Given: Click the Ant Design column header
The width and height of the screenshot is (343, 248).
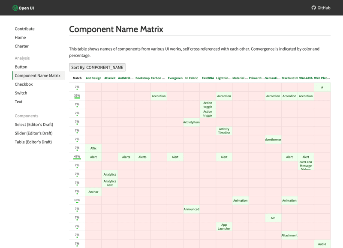Looking at the screenshot, I should [93, 78].
